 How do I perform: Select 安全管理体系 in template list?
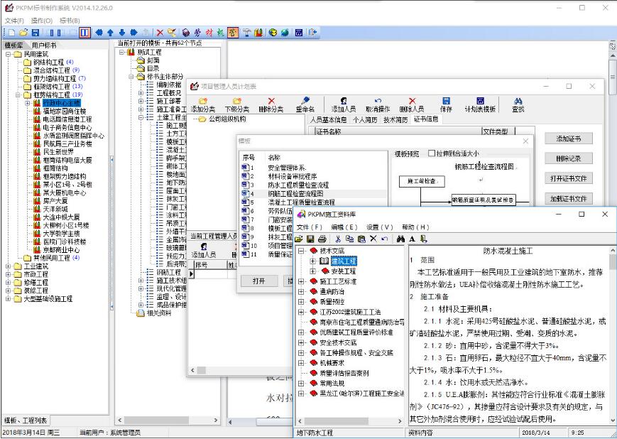(x=288, y=168)
